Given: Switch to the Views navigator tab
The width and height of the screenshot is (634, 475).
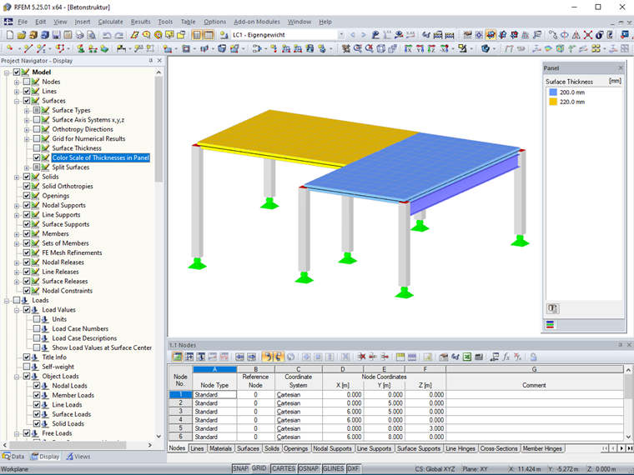Looking at the screenshot, I should point(78,457).
